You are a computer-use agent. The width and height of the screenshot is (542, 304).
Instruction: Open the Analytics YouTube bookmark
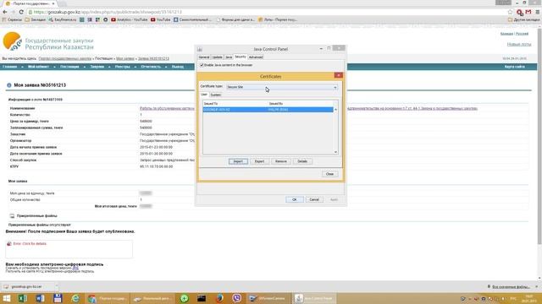129,19
